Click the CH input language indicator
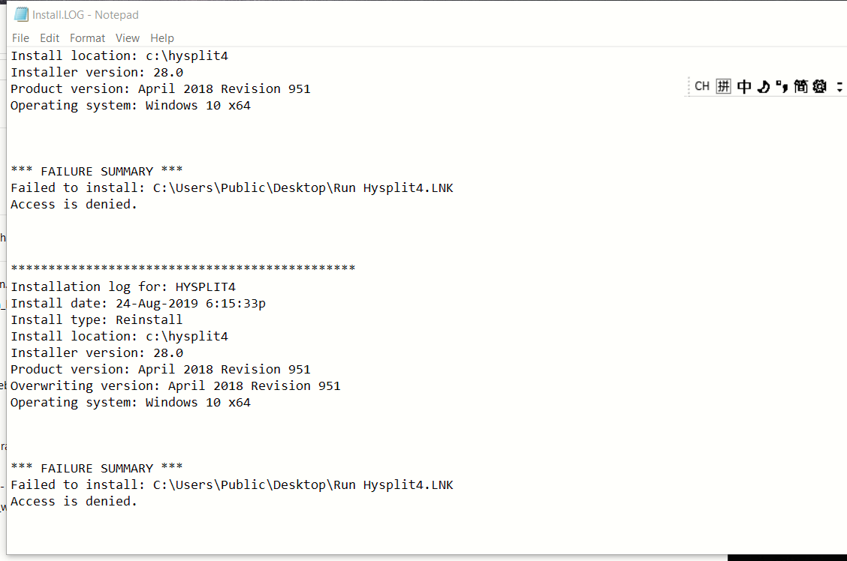The width and height of the screenshot is (847, 561). pyautogui.click(x=701, y=86)
